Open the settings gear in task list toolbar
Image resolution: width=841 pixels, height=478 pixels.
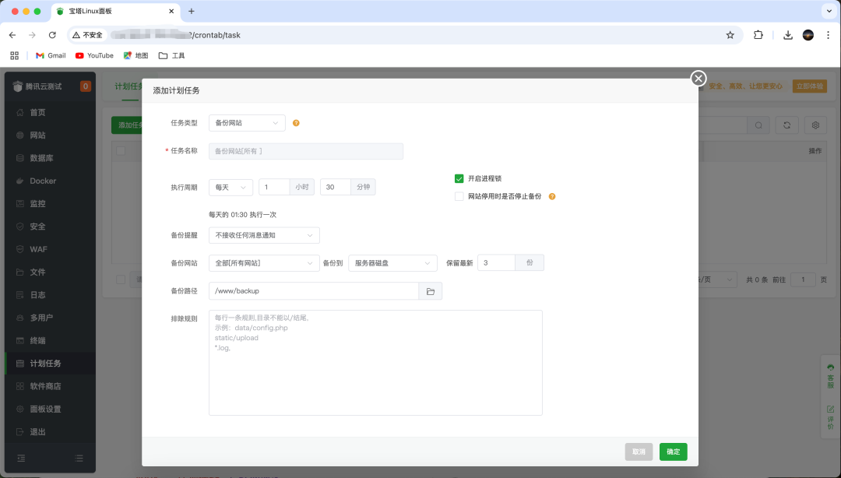(815, 125)
